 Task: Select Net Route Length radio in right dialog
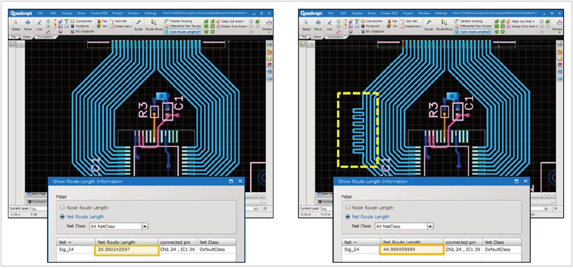(x=348, y=217)
